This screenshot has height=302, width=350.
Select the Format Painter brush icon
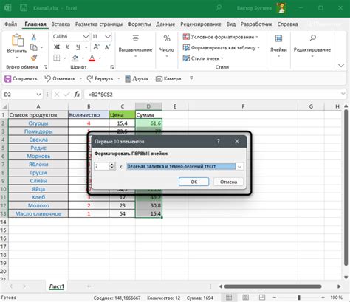(34, 58)
